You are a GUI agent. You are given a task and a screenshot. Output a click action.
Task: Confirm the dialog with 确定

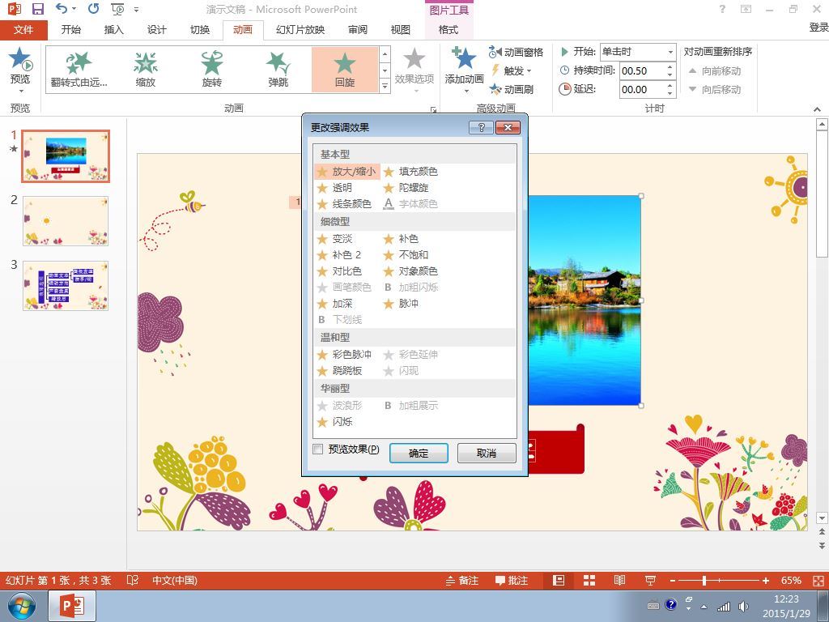419,453
